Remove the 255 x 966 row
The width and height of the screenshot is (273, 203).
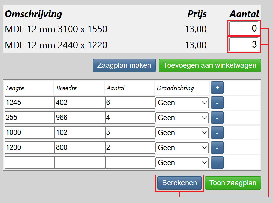tap(217, 118)
